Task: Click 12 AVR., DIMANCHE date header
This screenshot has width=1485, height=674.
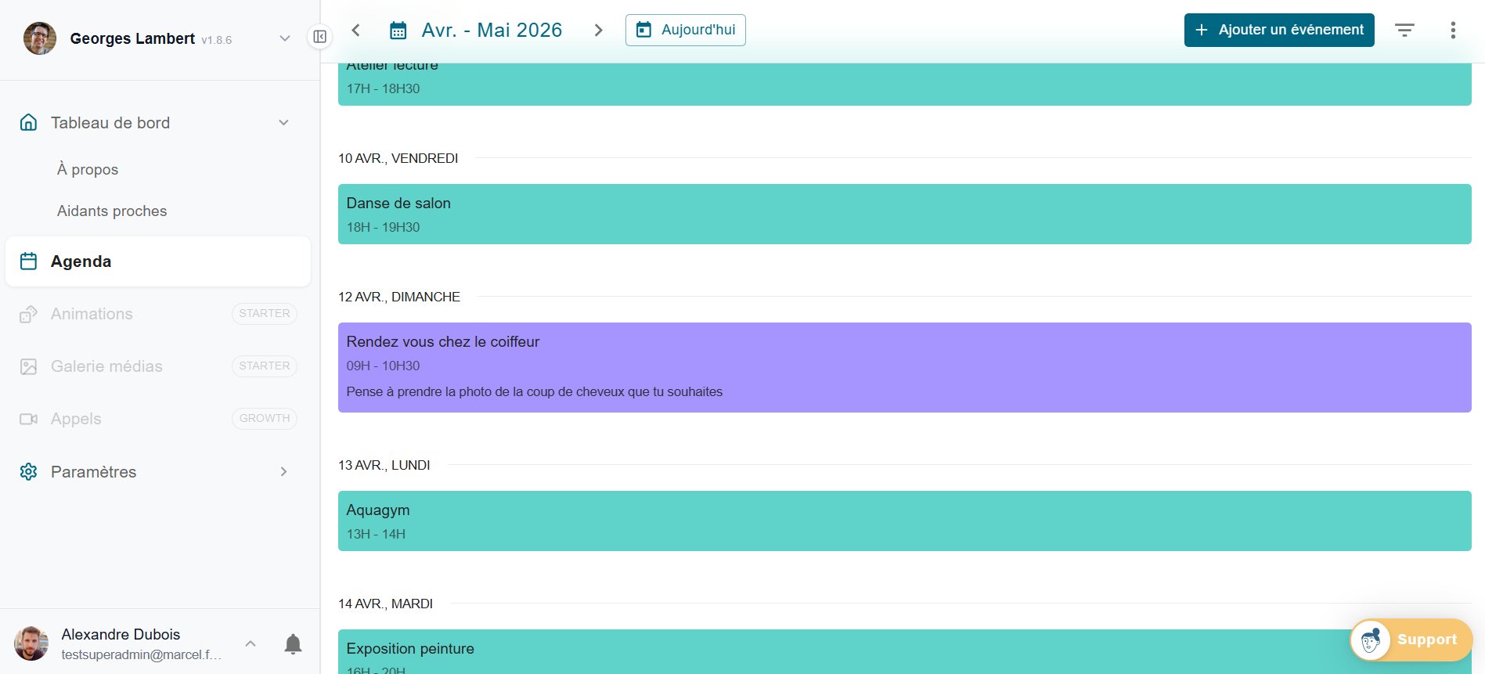Action: (399, 297)
